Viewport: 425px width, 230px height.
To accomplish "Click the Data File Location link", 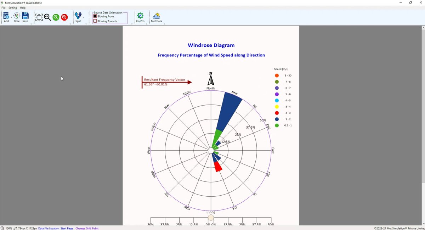I will (49, 229).
